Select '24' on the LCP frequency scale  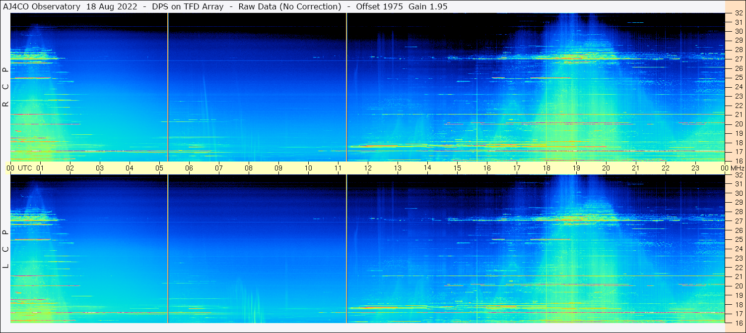(x=738, y=249)
